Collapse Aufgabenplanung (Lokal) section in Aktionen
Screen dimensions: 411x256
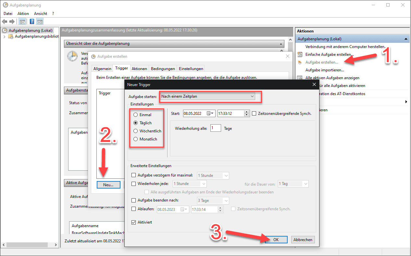point(405,39)
